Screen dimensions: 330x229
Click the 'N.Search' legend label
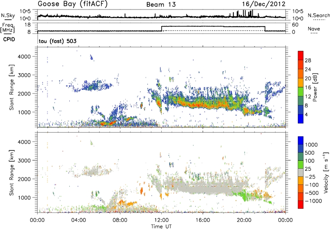[318, 15]
